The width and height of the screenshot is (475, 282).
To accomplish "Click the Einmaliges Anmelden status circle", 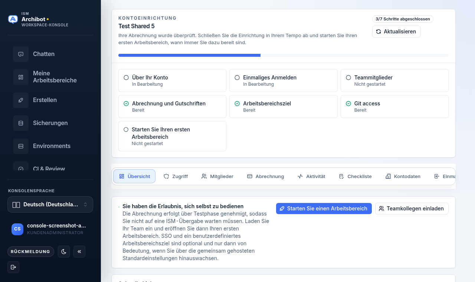I will pos(237,78).
